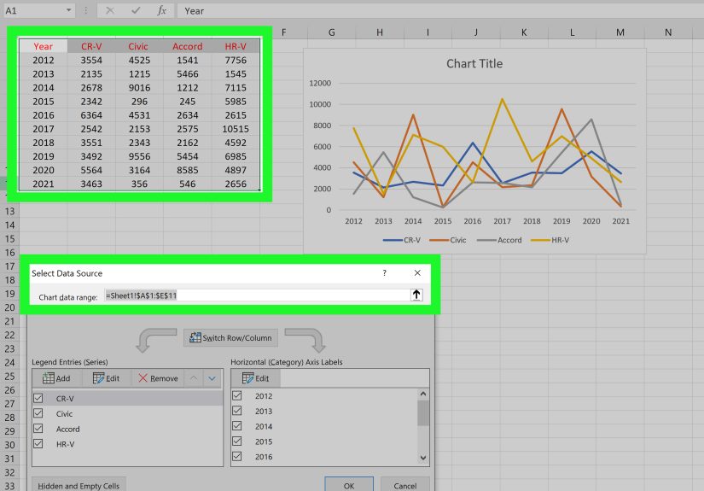704x491 pixels.
Task: Click the collapse dialog arrow beside chart data range
Action: [416, 295]
